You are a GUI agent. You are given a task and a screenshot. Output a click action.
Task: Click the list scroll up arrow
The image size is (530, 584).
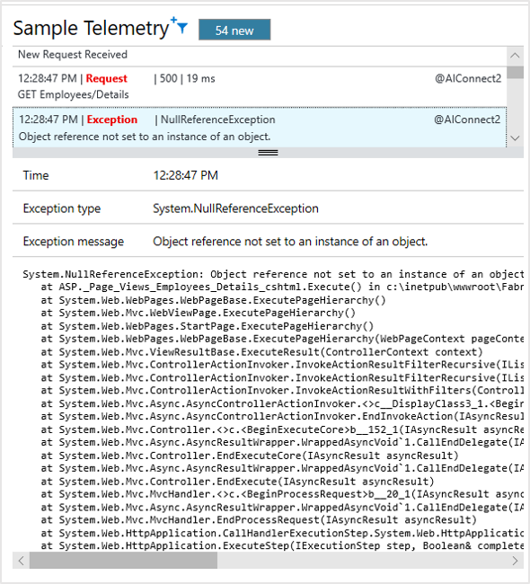pos(515,56)
